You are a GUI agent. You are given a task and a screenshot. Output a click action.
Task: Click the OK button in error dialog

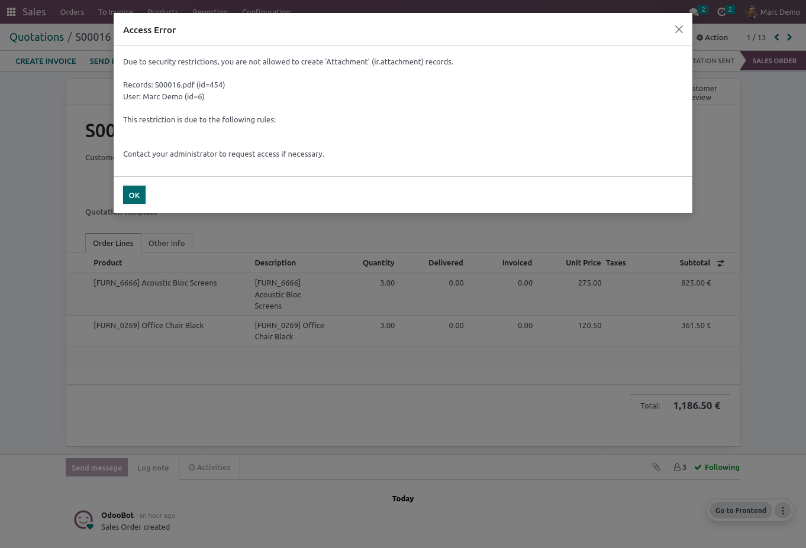134,195
